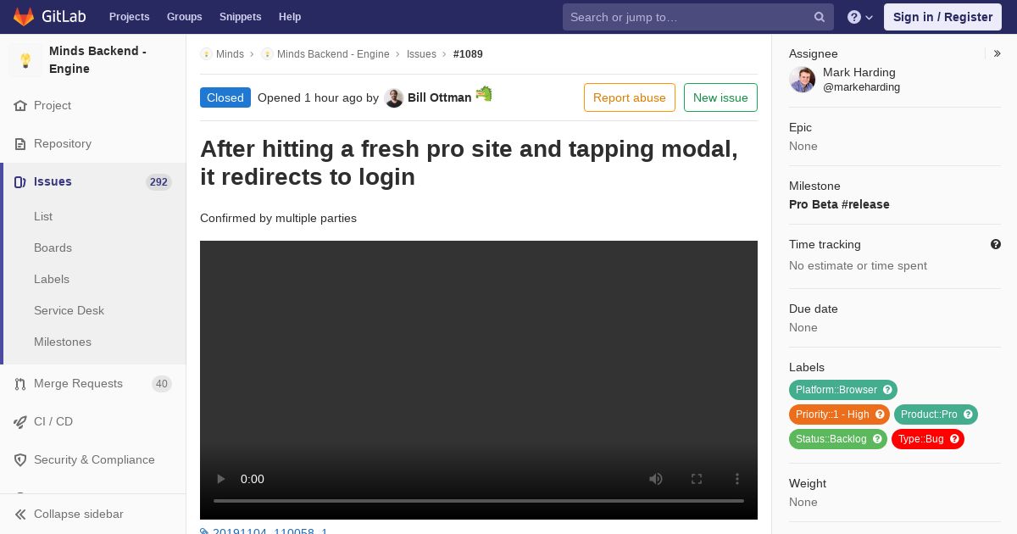
Task: Enter fullscreen on the video
Action: click(x=697, y=479)
